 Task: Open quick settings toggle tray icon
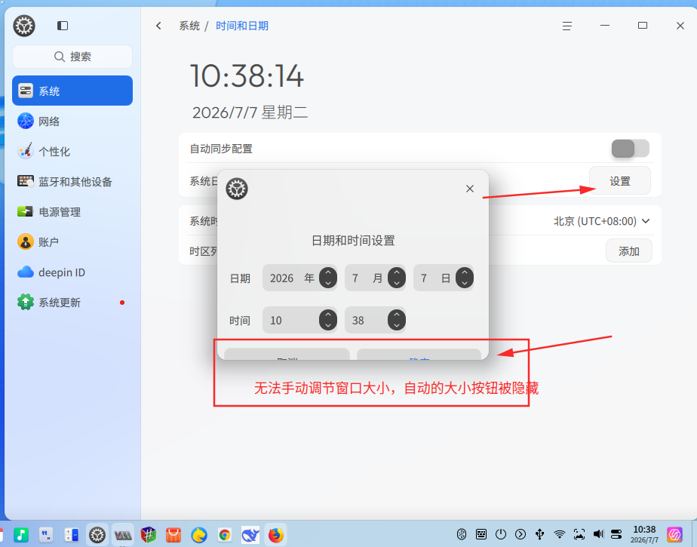tap(616, 534)
